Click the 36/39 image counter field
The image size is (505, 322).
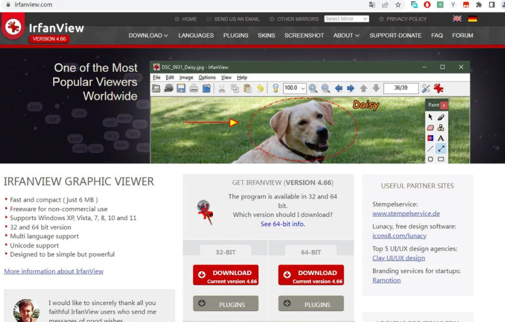401,88
